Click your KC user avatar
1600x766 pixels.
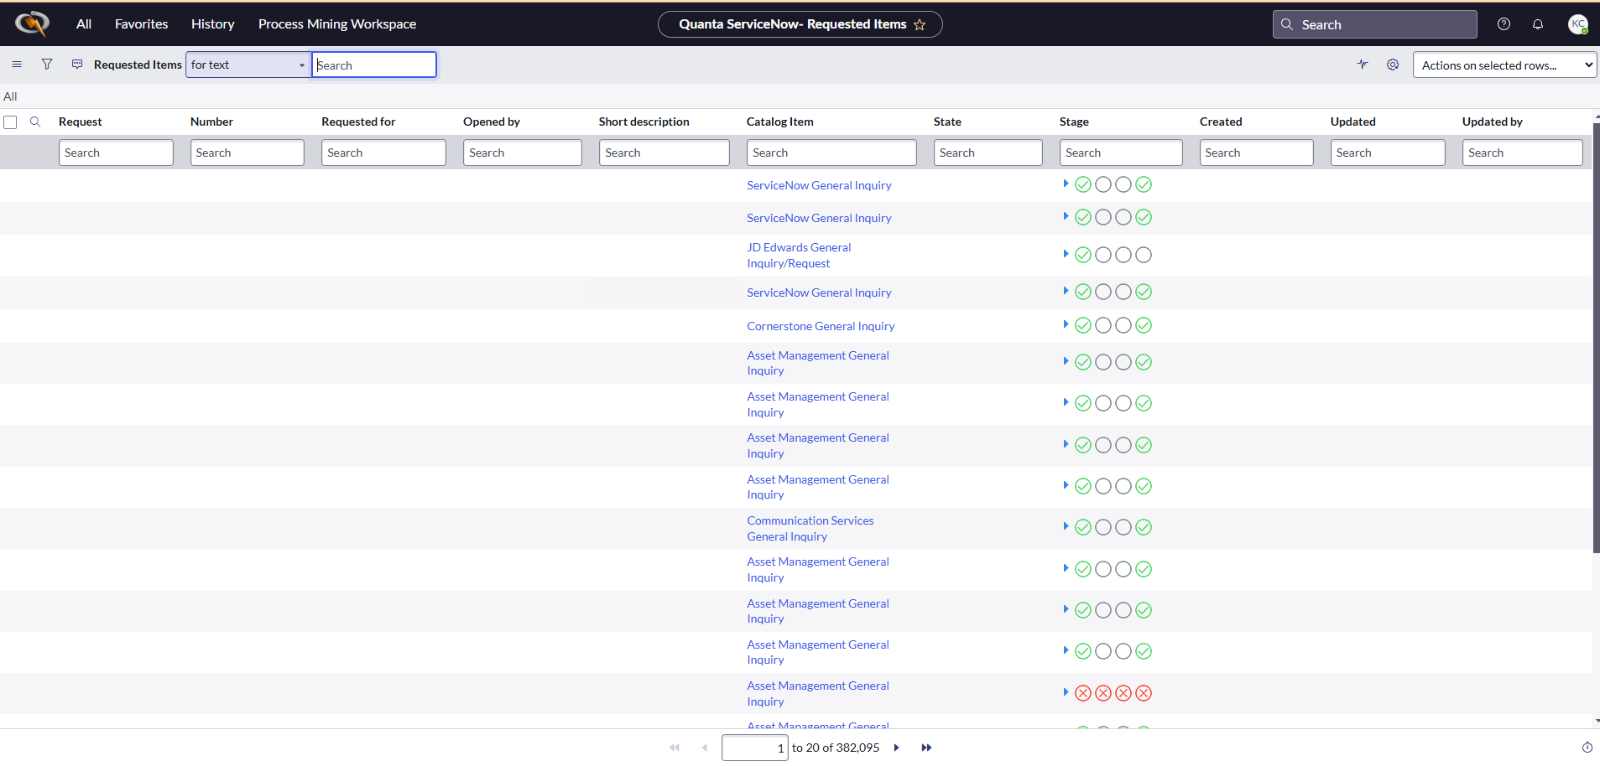(1578, 24)
